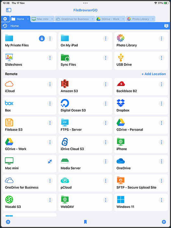Tap the three-dot multitasking indicator
The height and width of the screenshot is (228, 171).
[85, 3]
